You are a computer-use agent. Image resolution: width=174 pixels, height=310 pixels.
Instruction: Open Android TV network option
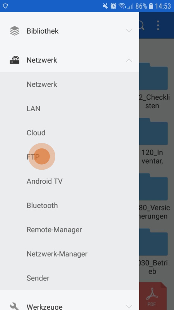click(70, 181)
